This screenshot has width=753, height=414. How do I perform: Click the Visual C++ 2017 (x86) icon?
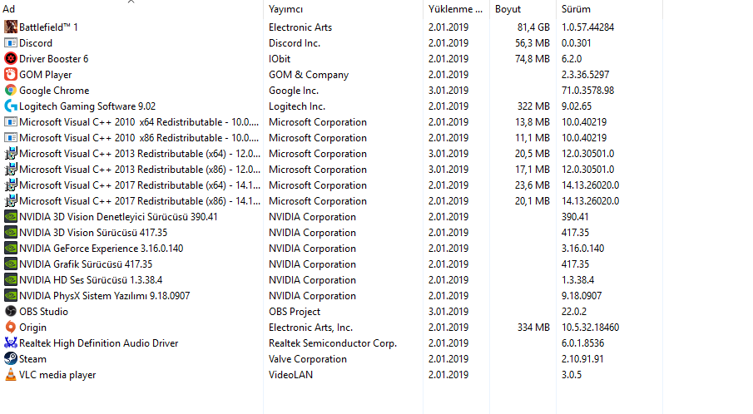coord(11,201)
